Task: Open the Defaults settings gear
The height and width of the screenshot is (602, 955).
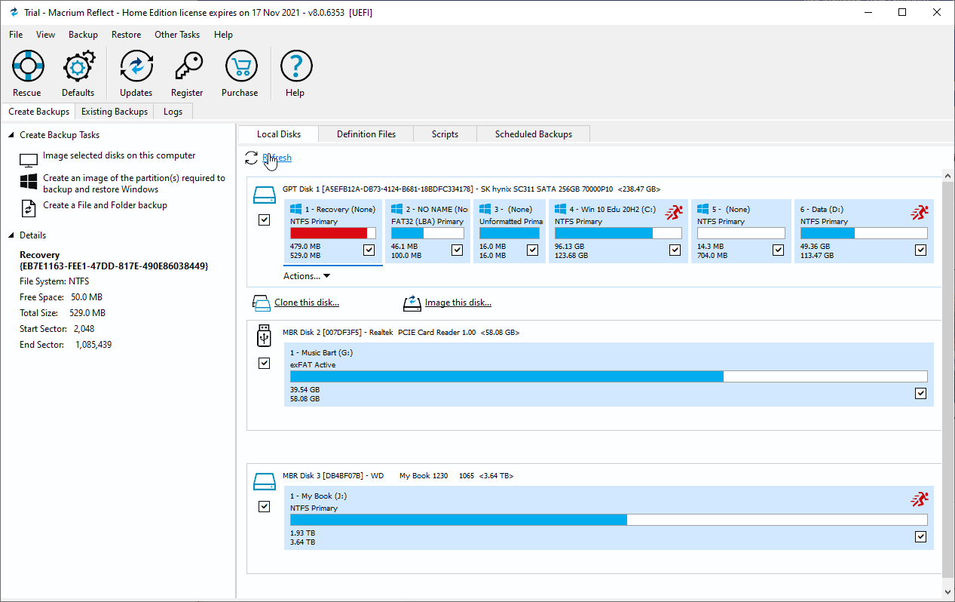Action: pyautogui.click(x=78, y=67)
